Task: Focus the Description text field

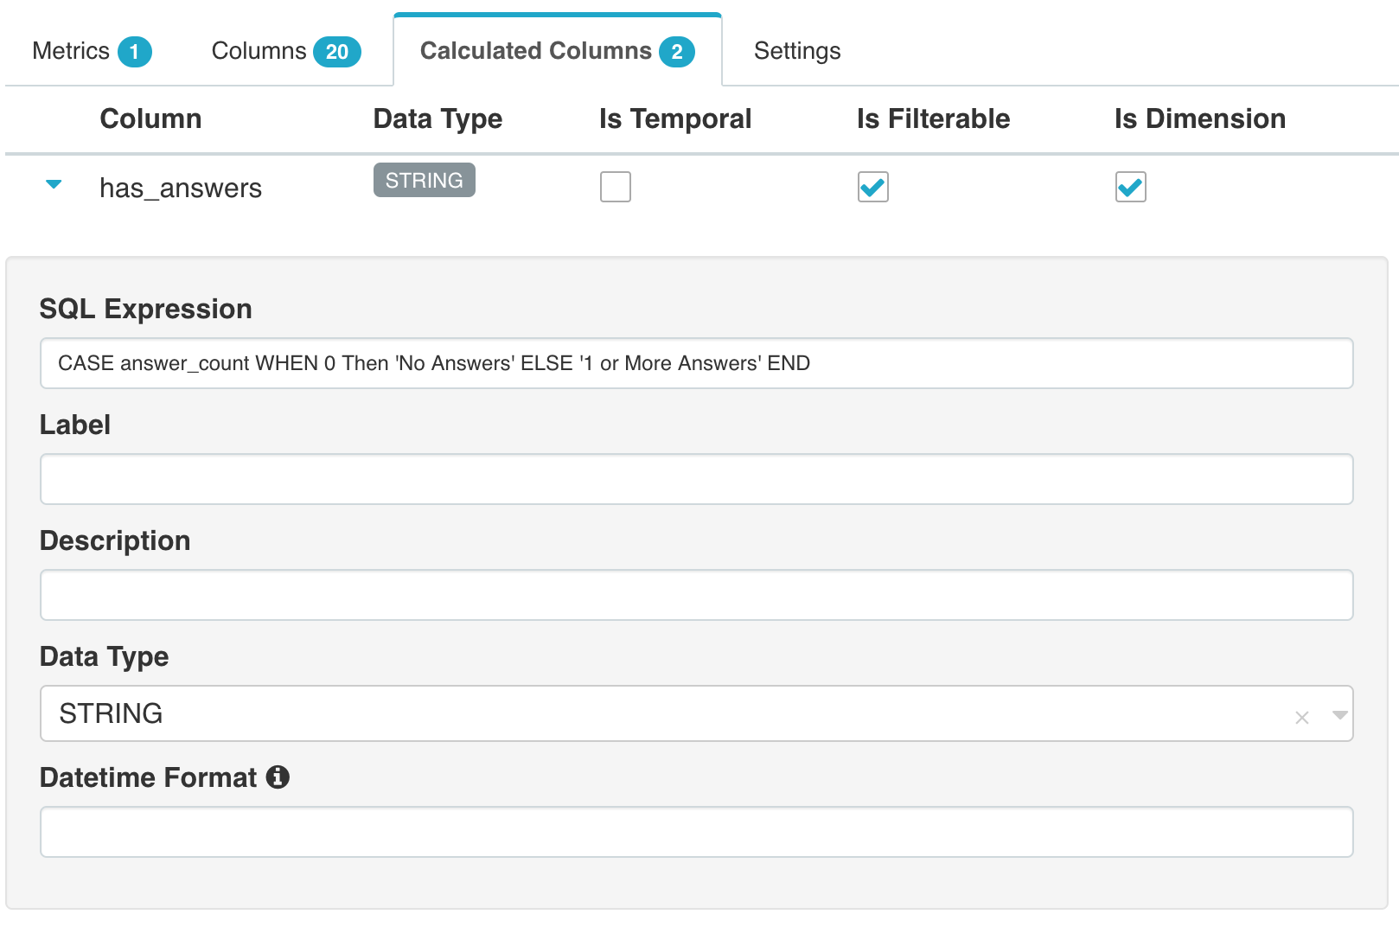Action: tap(696, 595)
